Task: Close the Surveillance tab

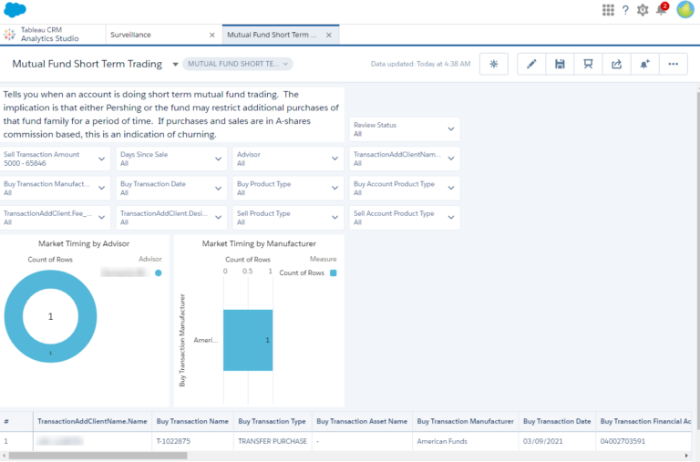Action: point(212,35)
